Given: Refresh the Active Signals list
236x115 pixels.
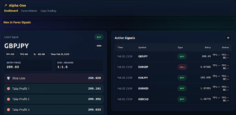Looking at the screenshot, I should pyautogui.click(x=228, y=38).
